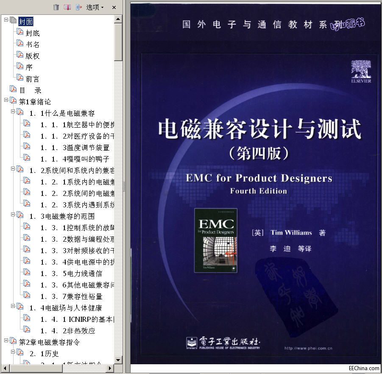Click PDF icon beside 1.1.3温度调节装置
Screen dimensions: 382x374
[27, 146]
